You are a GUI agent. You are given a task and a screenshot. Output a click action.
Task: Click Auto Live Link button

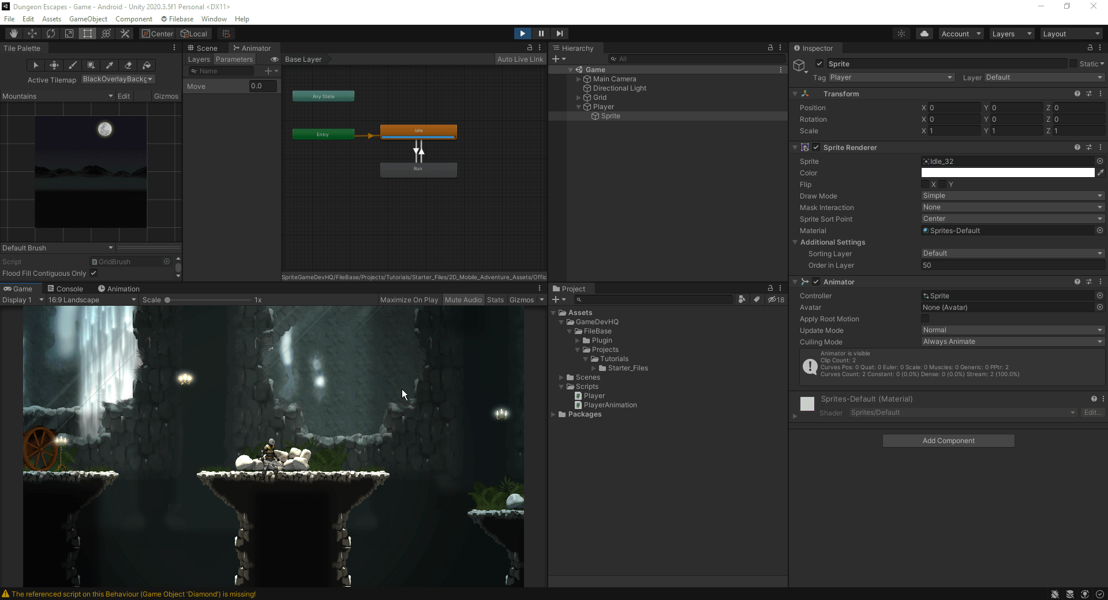tap(520, 59)
